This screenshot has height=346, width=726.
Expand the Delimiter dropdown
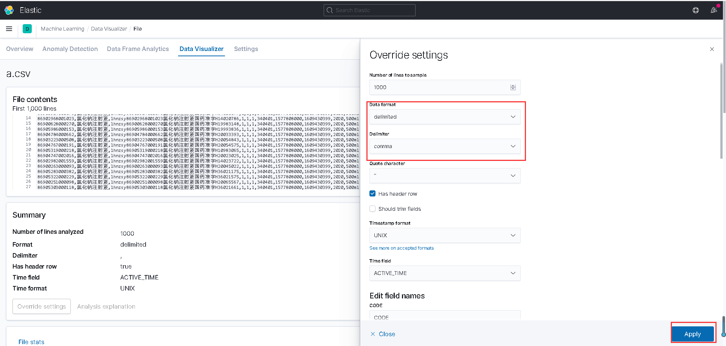[x=445, y=146]
